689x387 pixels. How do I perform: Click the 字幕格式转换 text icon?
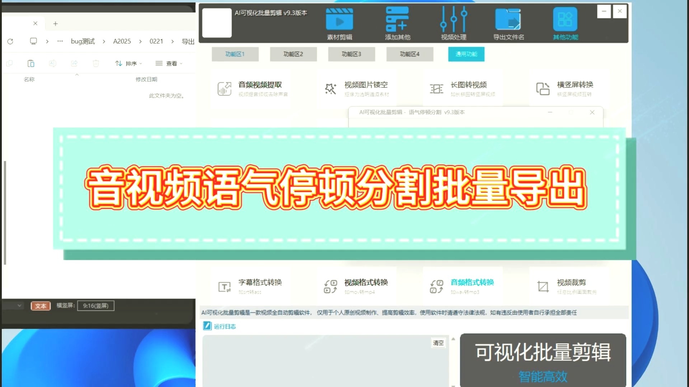(225, 287)
